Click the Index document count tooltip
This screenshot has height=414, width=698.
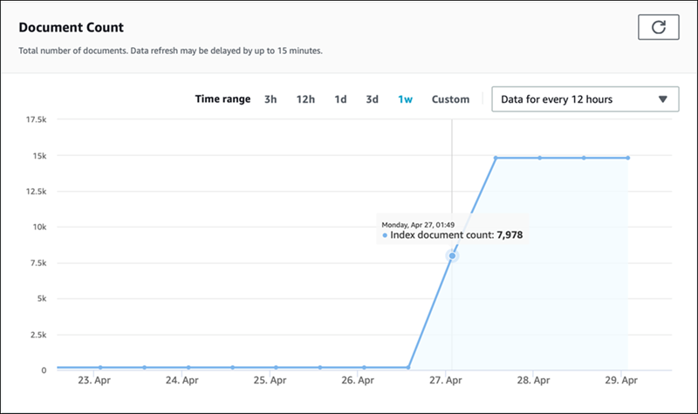coord(452,231)
